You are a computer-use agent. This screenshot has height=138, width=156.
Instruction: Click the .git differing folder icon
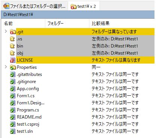coord(13,32)
